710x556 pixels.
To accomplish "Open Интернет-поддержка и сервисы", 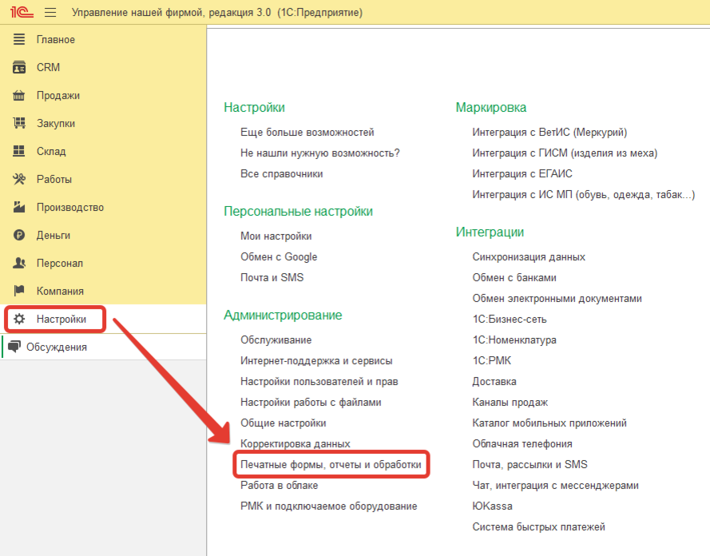I will 316,361.
